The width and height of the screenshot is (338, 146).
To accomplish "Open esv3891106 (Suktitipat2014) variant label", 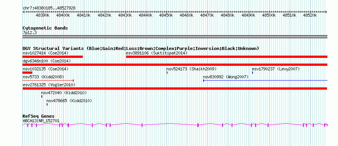I will [x=157, y=53].
